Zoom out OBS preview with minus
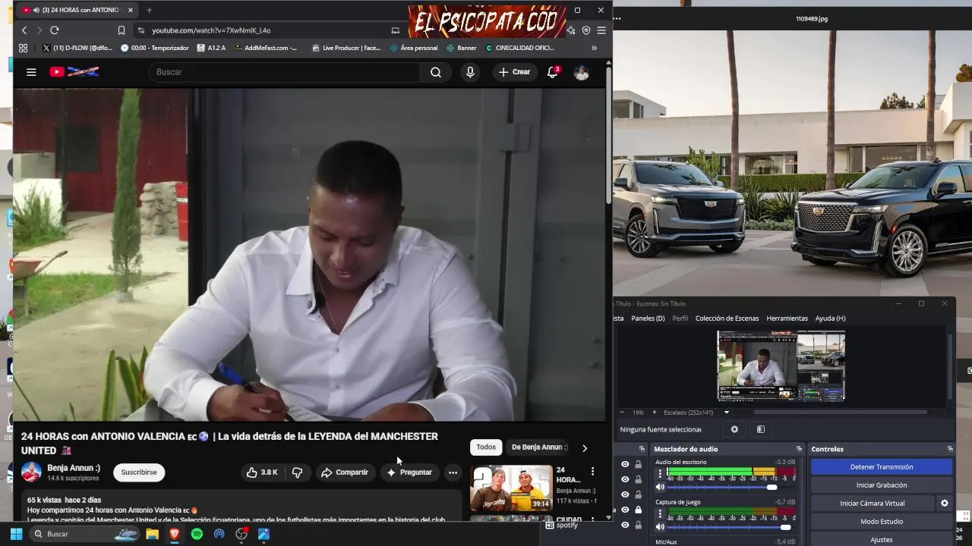972x546 pixels. pos(622,413)
